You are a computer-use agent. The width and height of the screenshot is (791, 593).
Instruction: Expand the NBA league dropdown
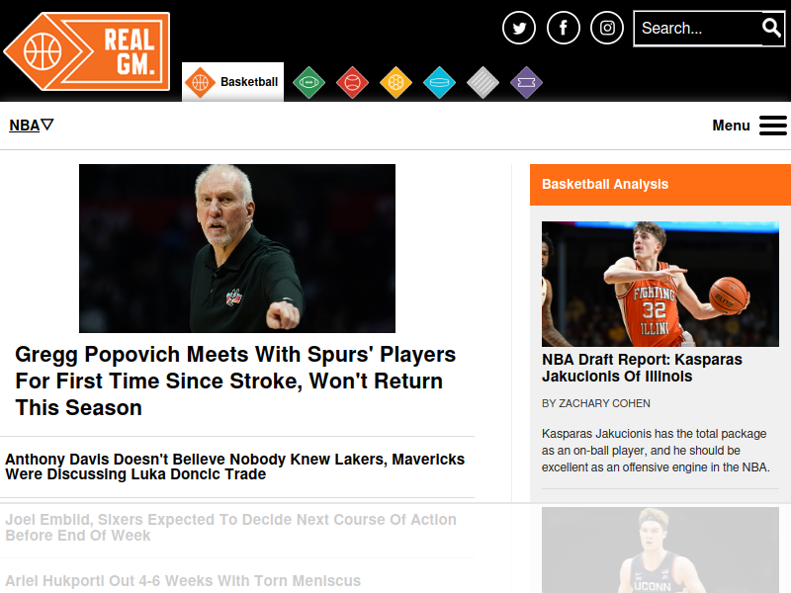click(x=32, y=126)
